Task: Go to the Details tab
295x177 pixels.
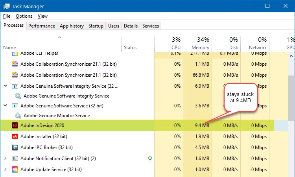Action: click(x=131, y=26)
